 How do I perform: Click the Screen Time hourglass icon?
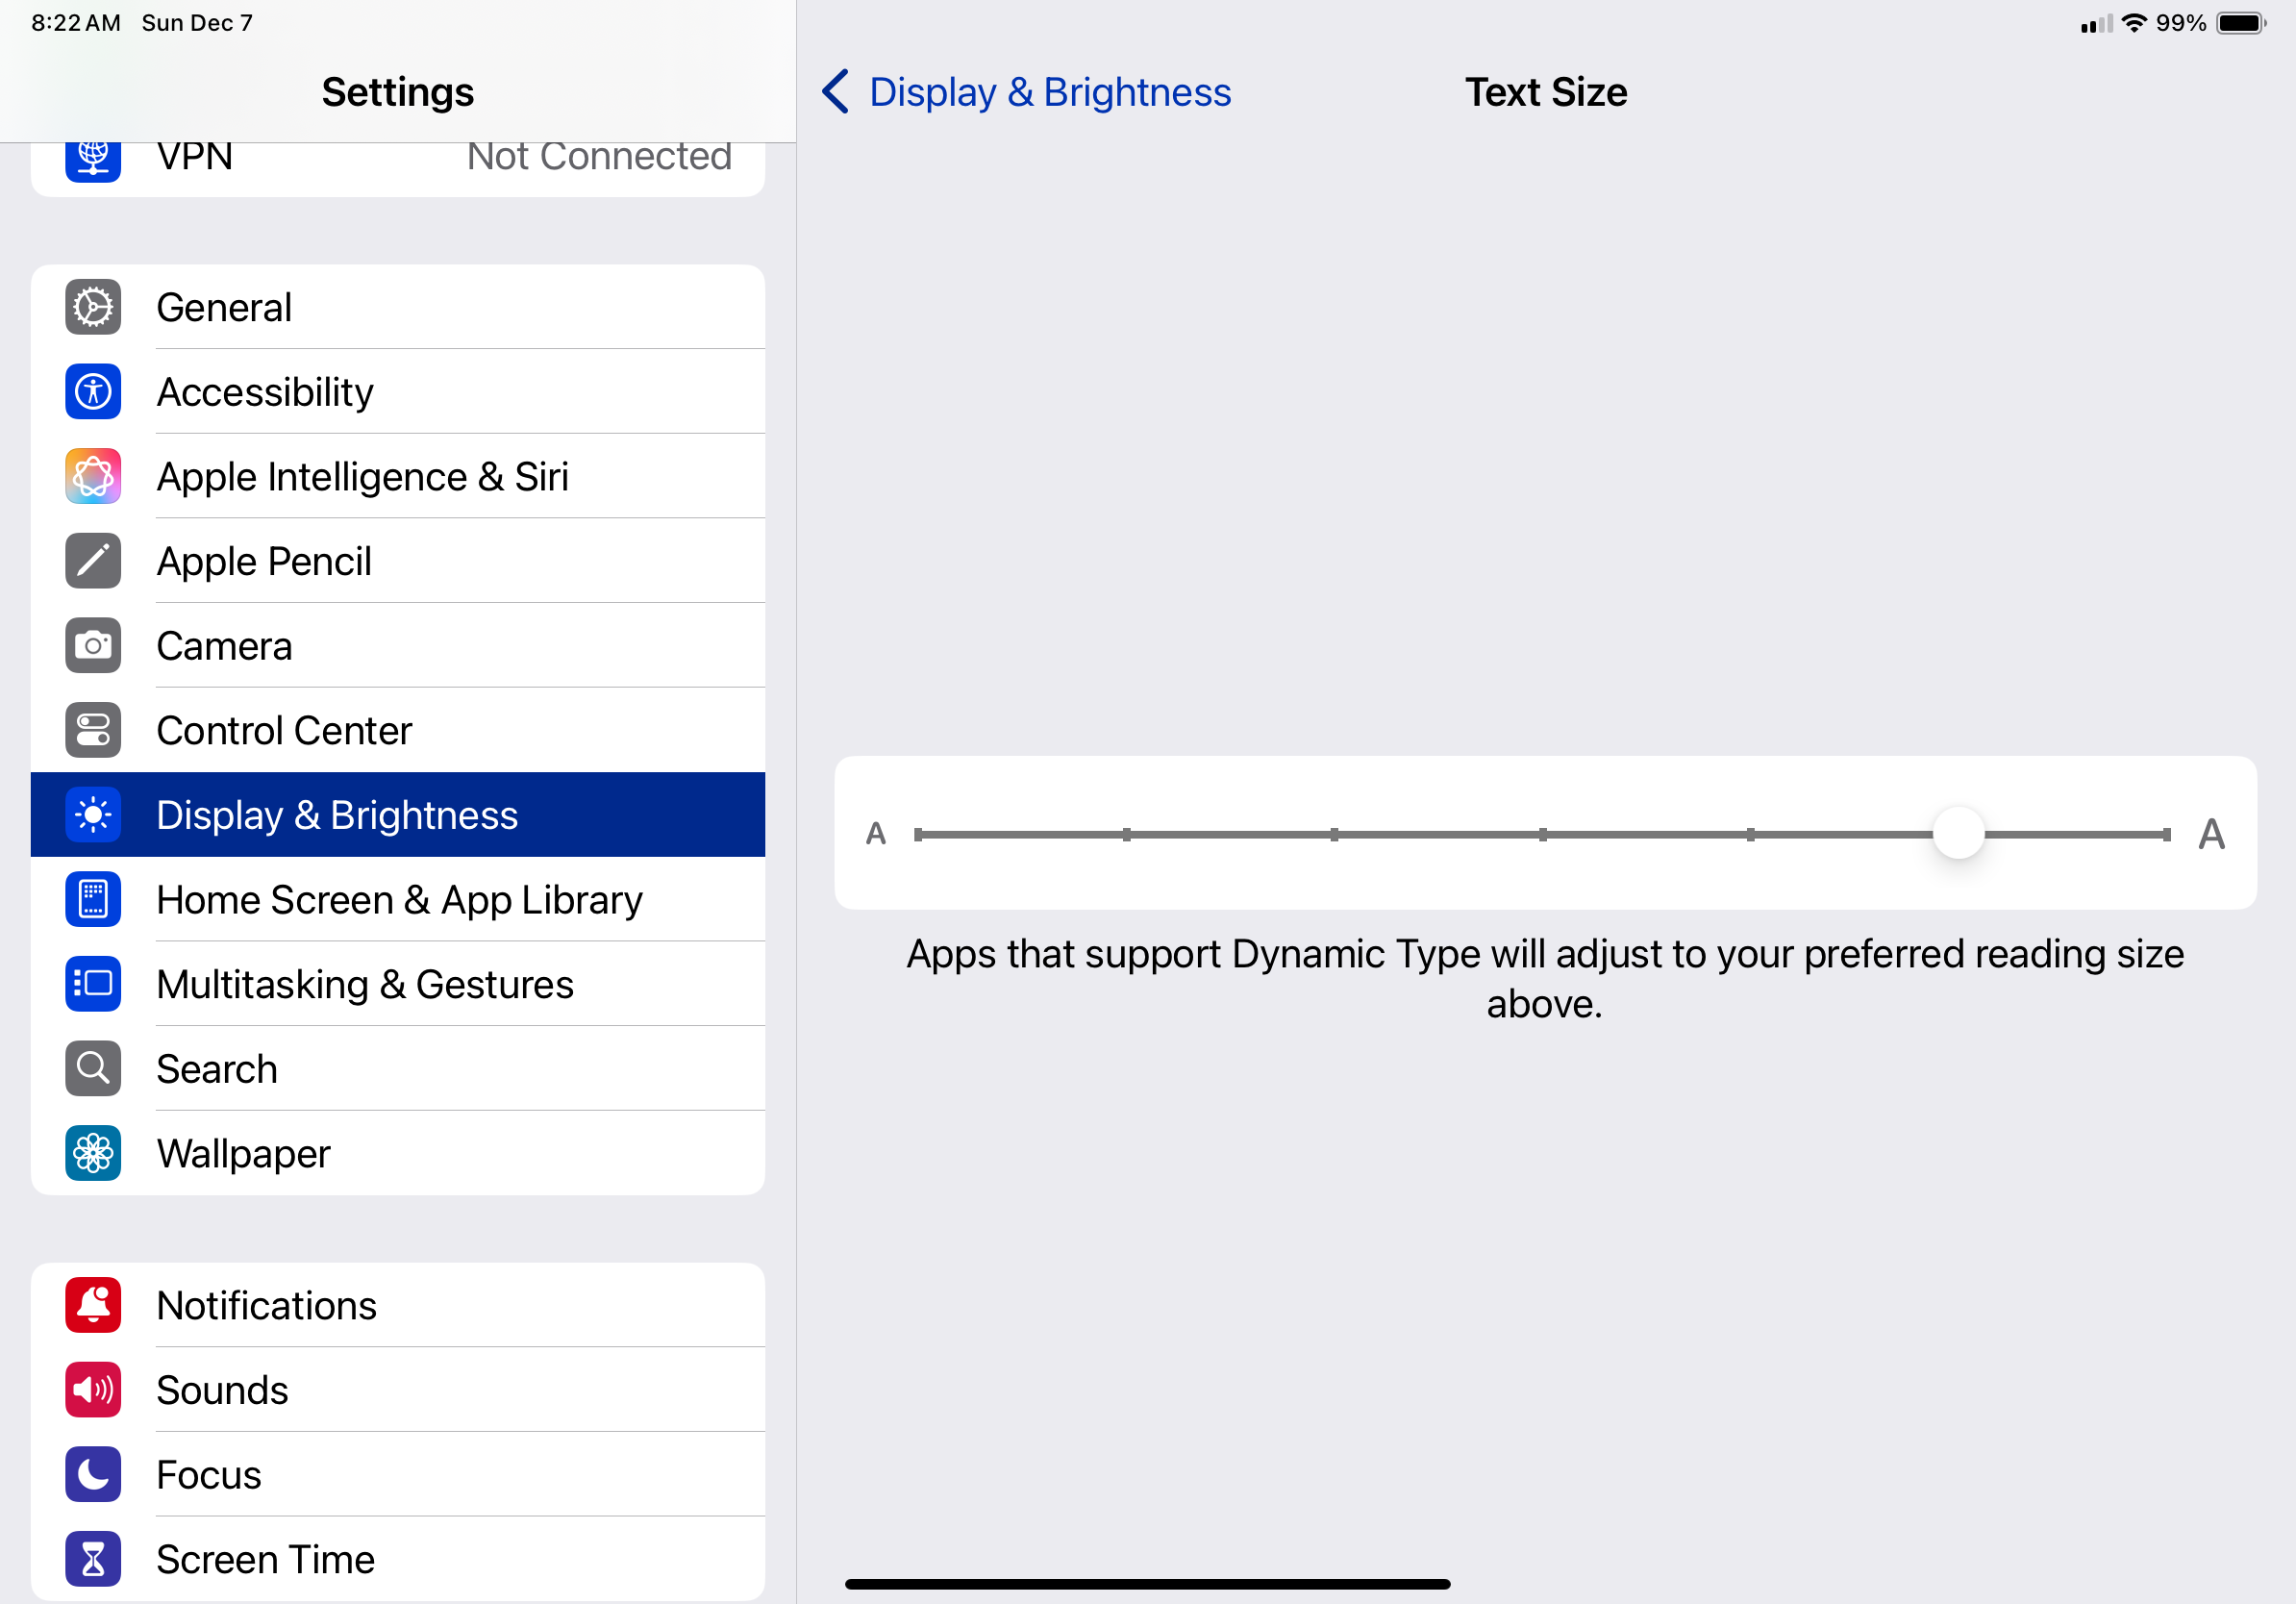93,1559
